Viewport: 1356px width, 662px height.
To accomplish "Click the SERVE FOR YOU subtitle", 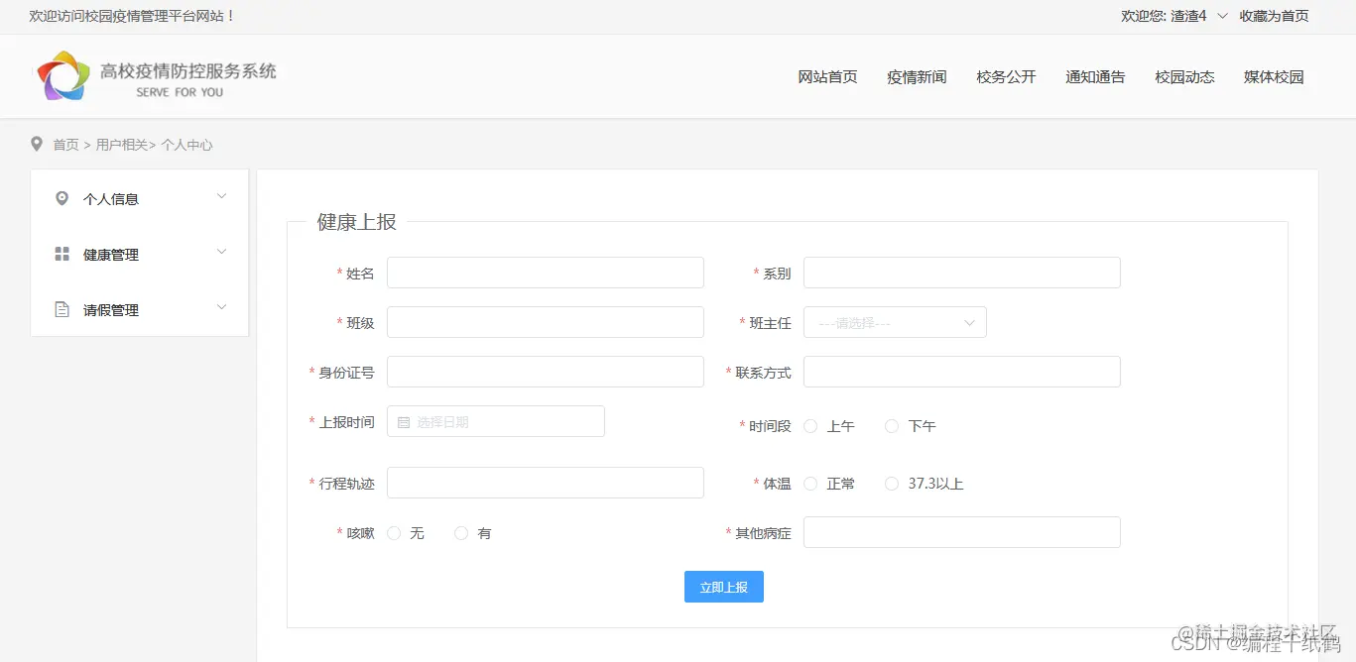I will pos(180,92).
